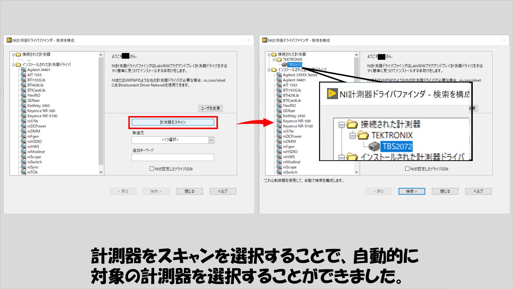Click the 計測器をスキャン button

coord(173,122)
